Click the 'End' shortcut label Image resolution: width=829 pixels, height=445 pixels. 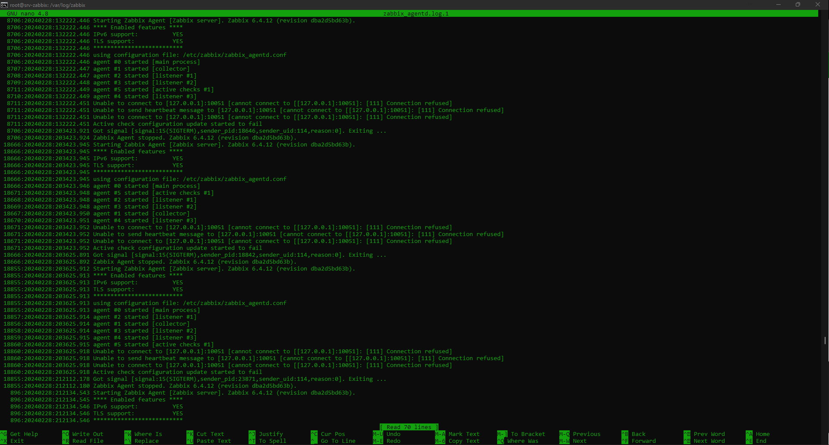coord(761,441)
